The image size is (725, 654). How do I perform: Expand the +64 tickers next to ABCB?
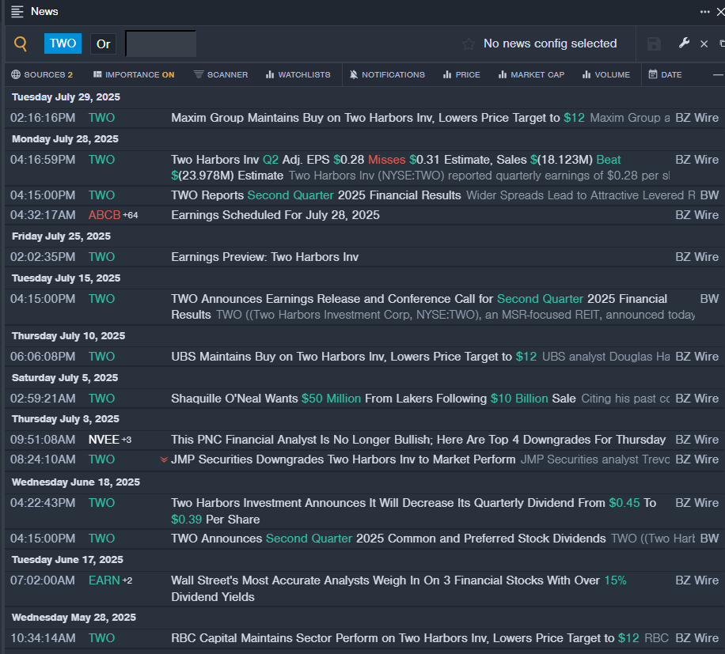tap(131, 215)
